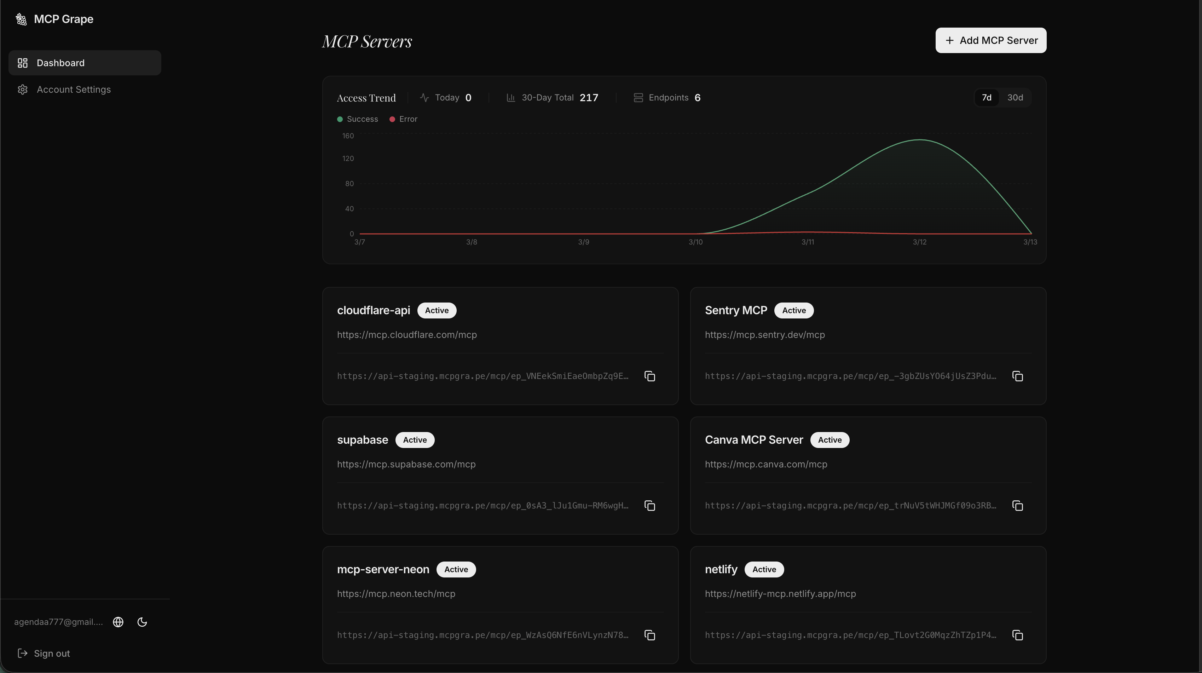
Task: Select the Dashboard grid icon in sidebar
Action: pos(22,63)
